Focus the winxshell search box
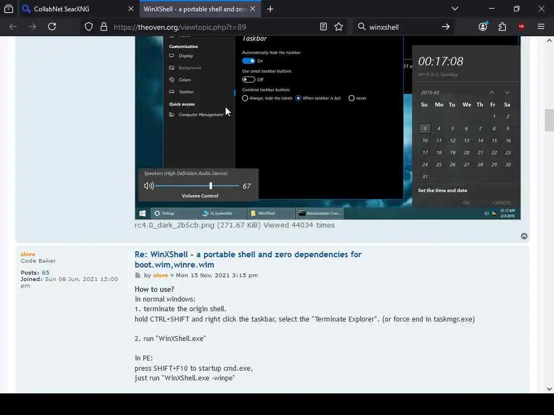The image size is (554, 415). pyautogui.click(x=403, y=27)
